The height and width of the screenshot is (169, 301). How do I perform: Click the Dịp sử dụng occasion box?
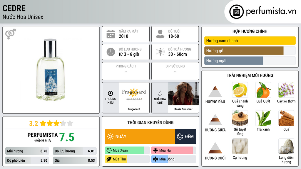coord(175,71)
